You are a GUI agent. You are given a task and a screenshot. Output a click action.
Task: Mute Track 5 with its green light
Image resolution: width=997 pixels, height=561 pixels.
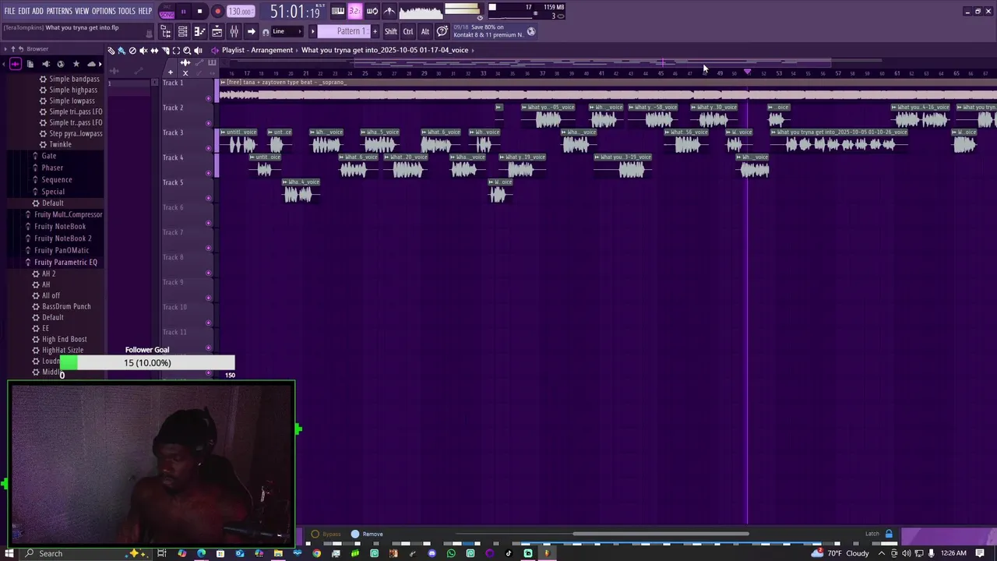coord(208,198)
